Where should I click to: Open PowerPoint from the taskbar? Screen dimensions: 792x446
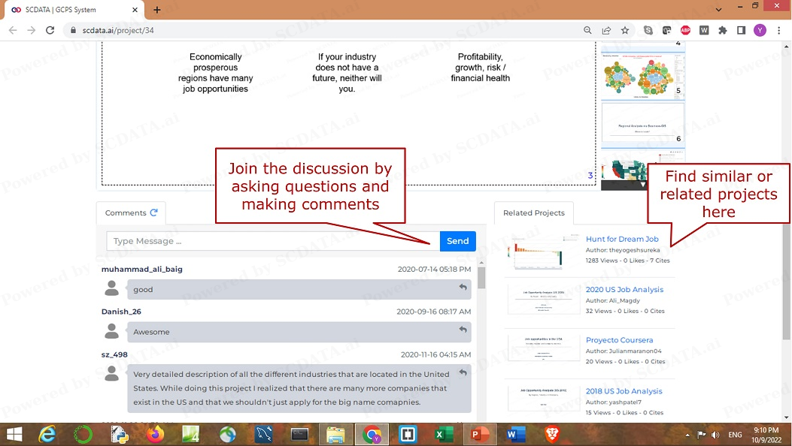click(478, 434)
